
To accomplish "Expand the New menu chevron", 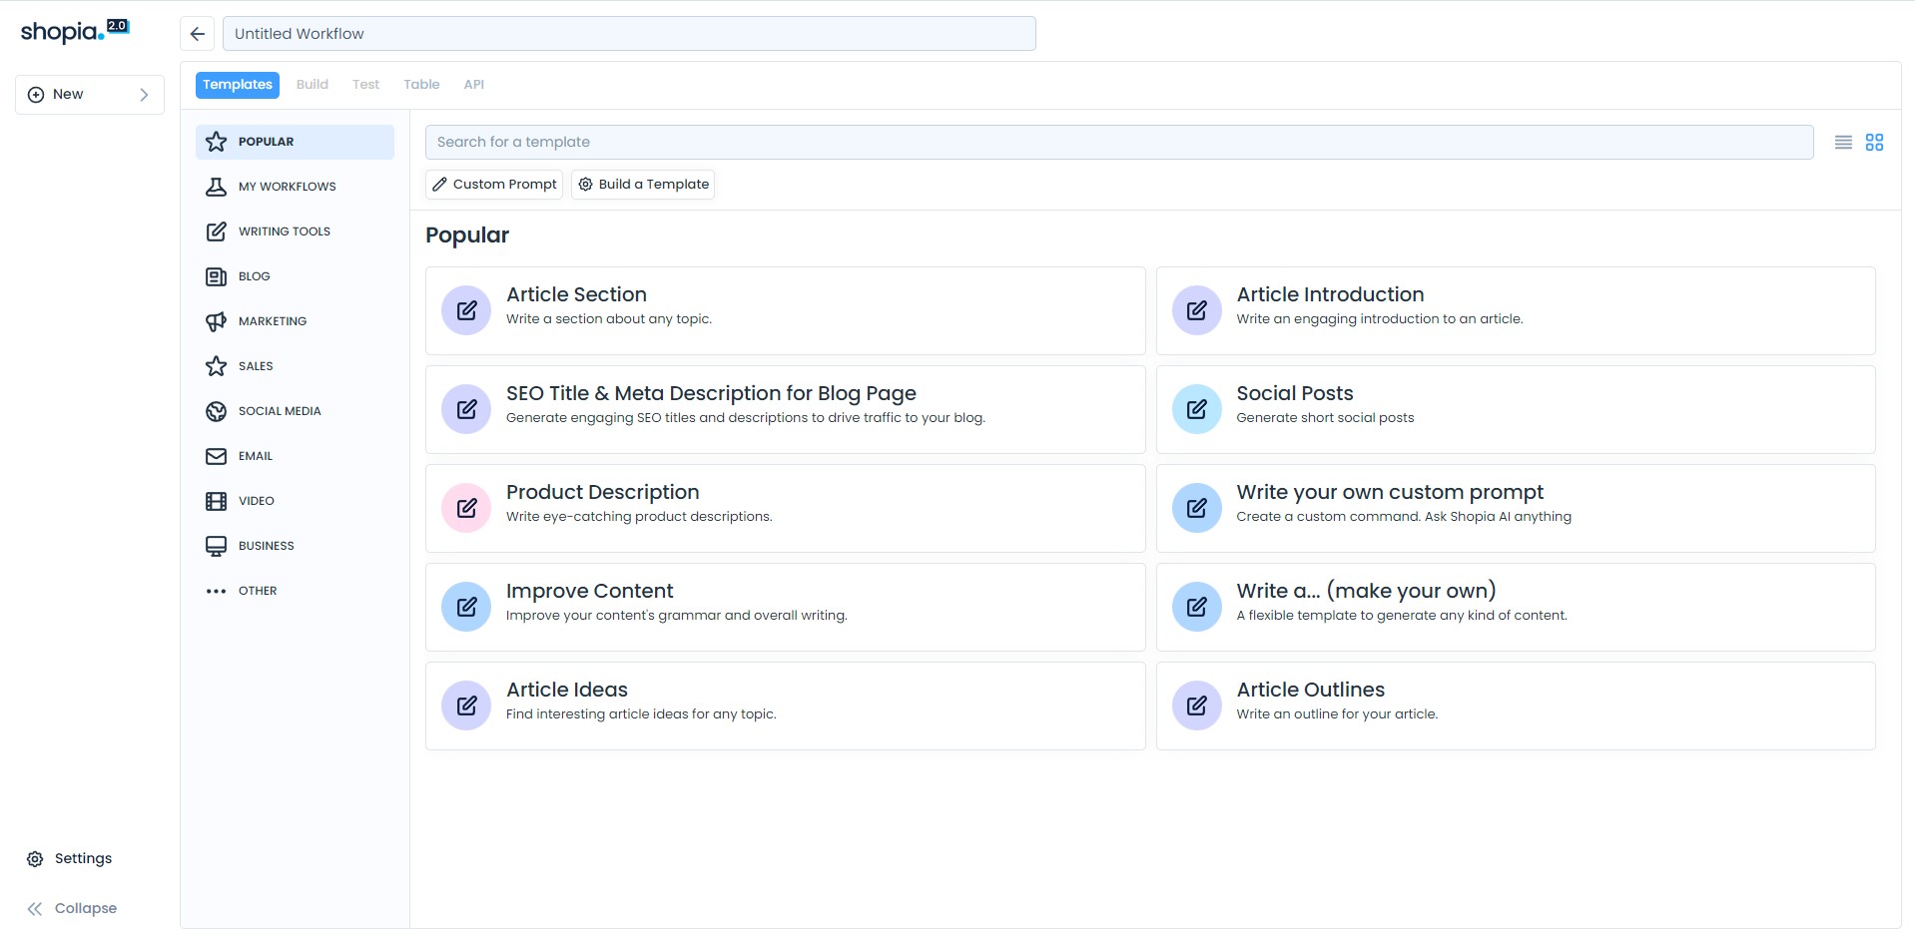I will pos(144,95).
